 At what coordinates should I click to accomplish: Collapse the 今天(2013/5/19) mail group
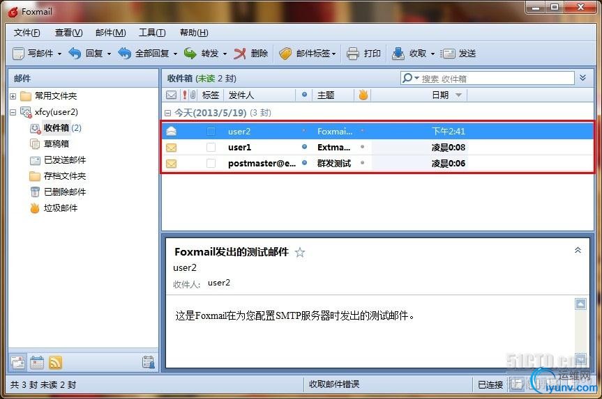(x=167, y=113)
